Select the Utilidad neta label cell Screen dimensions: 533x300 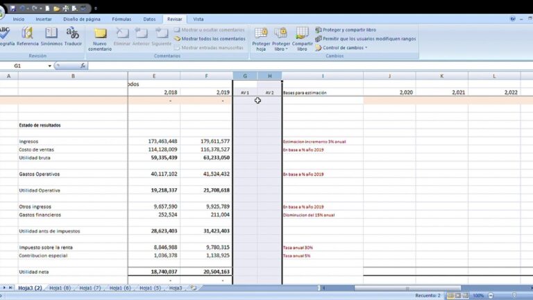coord(73,272)
